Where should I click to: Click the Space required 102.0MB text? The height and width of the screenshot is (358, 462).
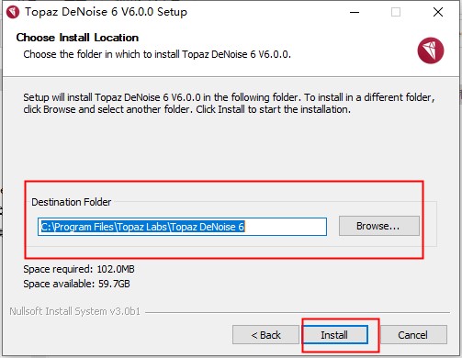click(x=79, y=269)
